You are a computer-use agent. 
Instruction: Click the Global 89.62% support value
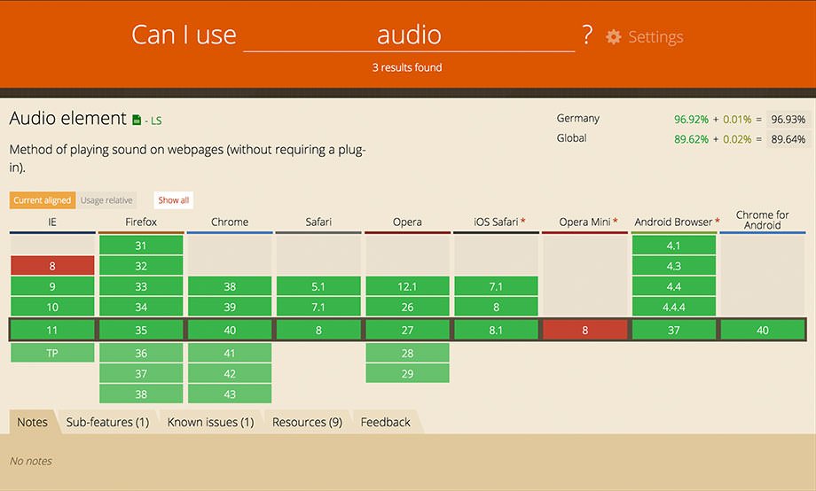click(691, 139)
